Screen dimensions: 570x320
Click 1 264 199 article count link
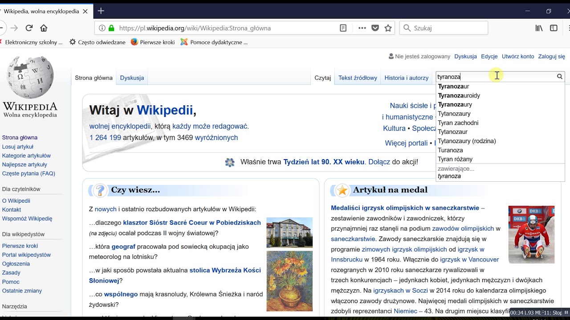tap(105, 138)
